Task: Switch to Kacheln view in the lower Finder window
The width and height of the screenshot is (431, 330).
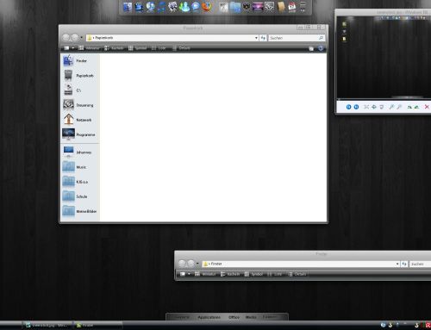Action: [x=230, y=274]
